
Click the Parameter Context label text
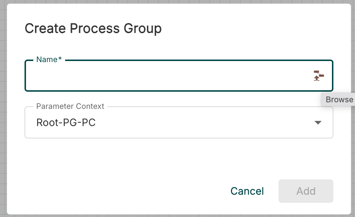pyautogui.click(x=70, y=106)
